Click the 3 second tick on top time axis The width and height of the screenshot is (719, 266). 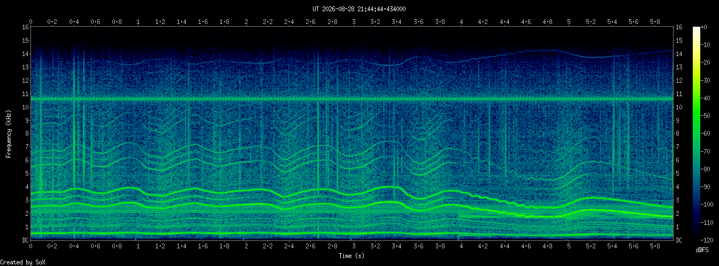click(354, 22)
